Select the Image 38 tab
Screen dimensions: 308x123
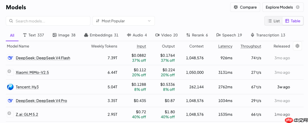pyautogui.click(x=64, y=35)
